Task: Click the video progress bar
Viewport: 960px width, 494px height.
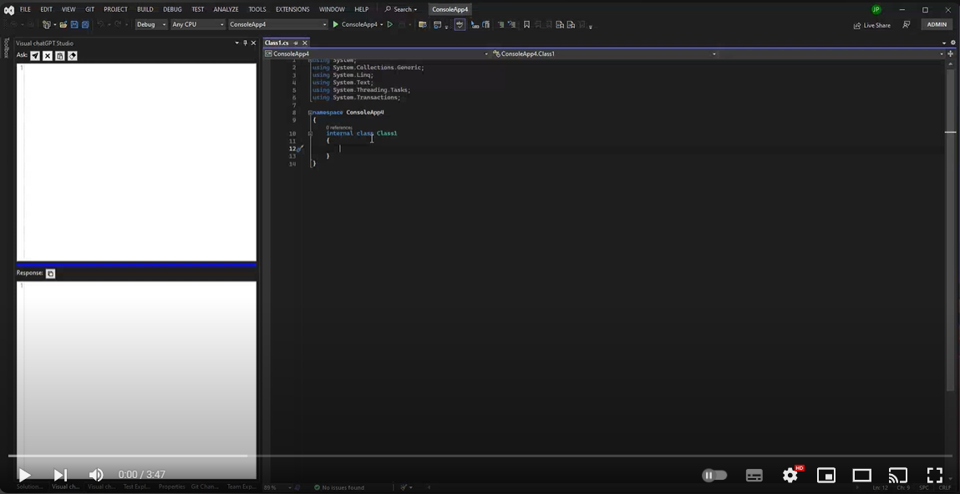Action: (x=480, y=456)
